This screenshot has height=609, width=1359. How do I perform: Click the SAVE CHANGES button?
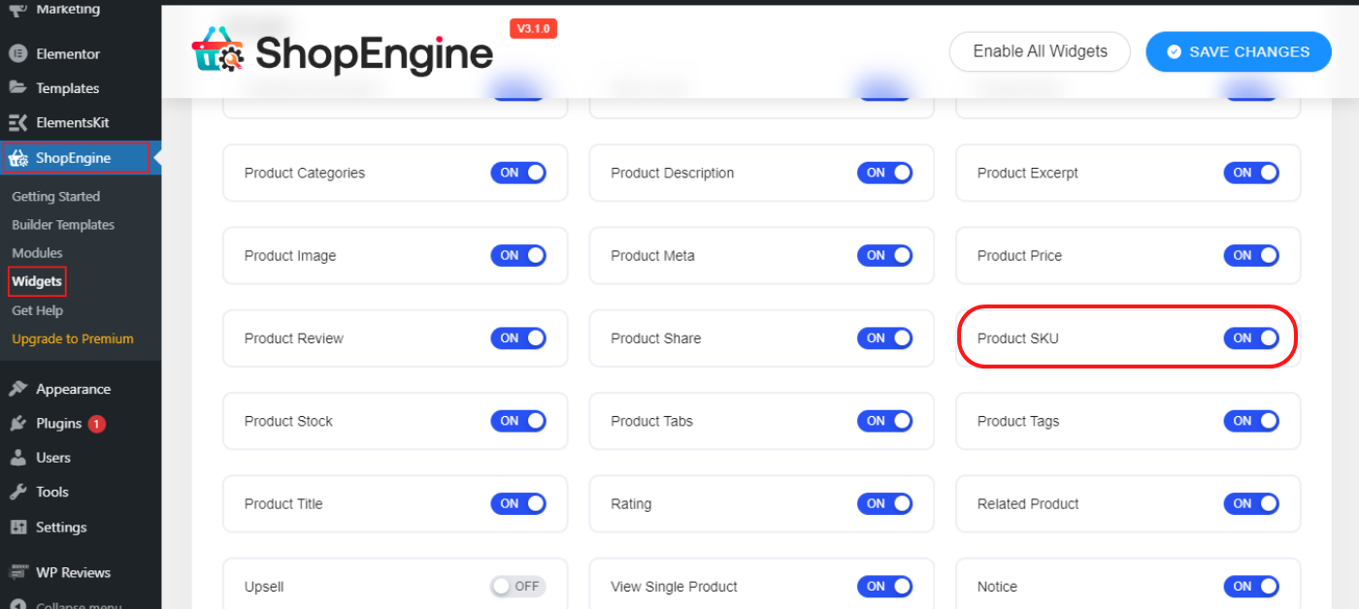[1239, 51]
